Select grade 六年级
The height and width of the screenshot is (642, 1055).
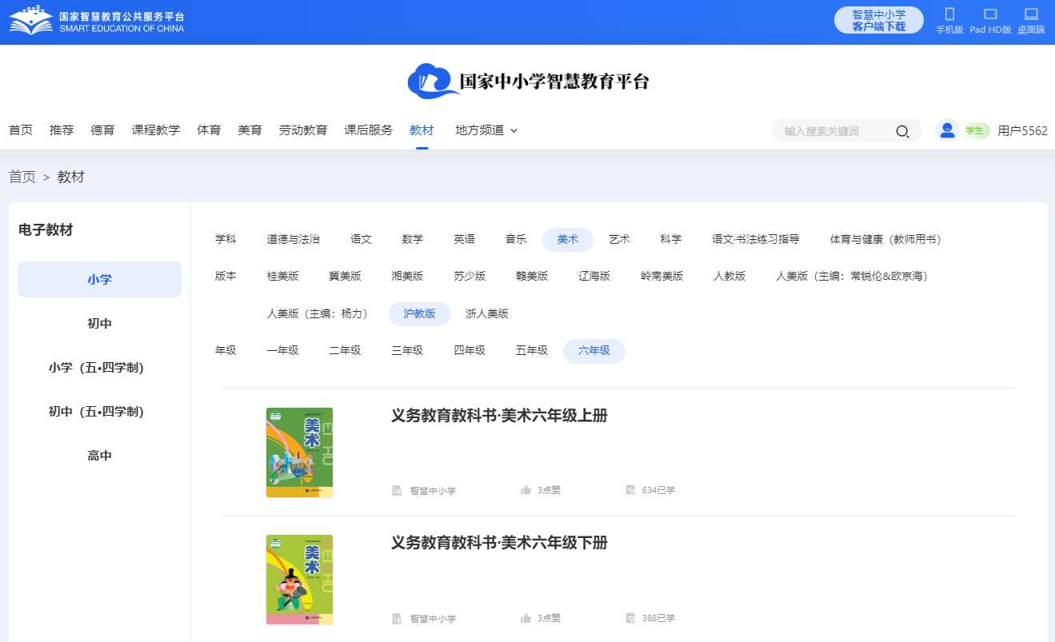point(594,350)
